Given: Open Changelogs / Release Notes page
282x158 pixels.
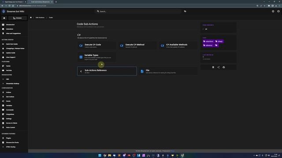Looking at the screenshot, I should (x=14, y=48).
